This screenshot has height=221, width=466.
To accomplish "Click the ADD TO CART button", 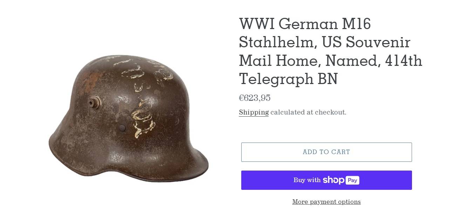I will [x=326, y=152].
